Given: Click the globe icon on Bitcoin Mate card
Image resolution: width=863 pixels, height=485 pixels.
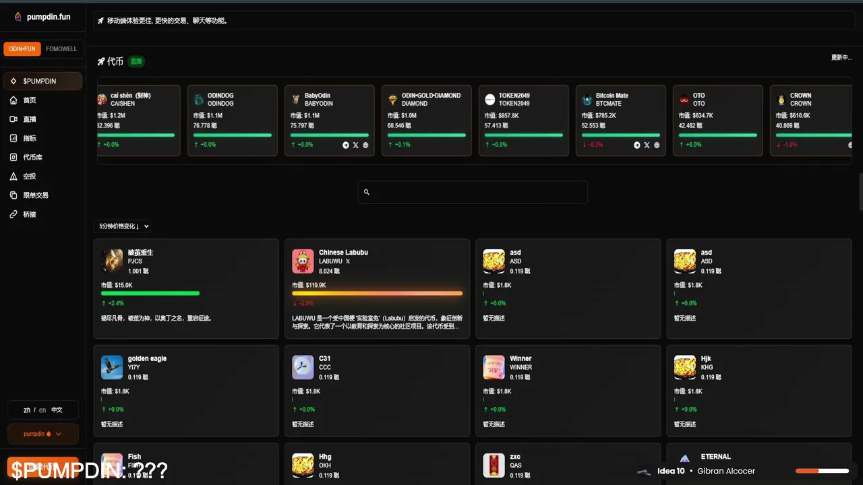Looking at the screenshot, I should (657, 145).
